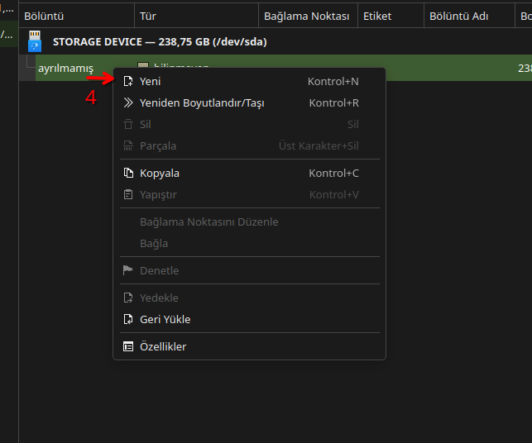The image size is (532, 443).
Task: Select the STORAGE DEVICE /dev/sda row
Action: pyautogui.click(x=159, y=40)
